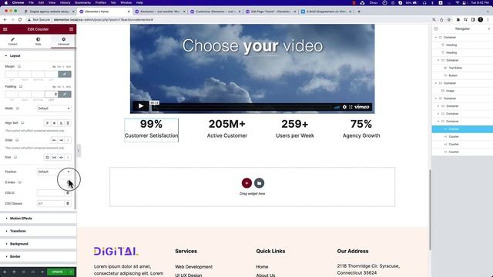Viewport: 493px width, 277px height.
Task: Click the Padding left input field
Action: click(x=52, y=94)
